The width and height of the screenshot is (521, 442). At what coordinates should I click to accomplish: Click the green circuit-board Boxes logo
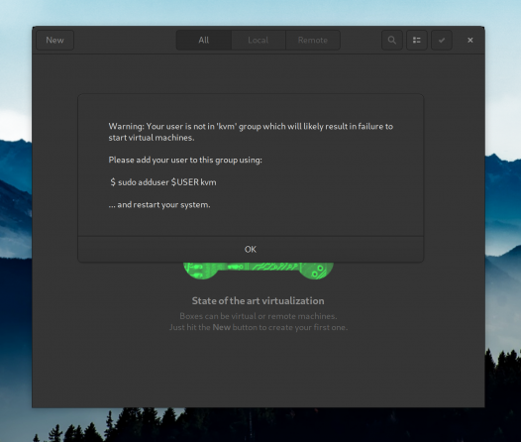259,271
